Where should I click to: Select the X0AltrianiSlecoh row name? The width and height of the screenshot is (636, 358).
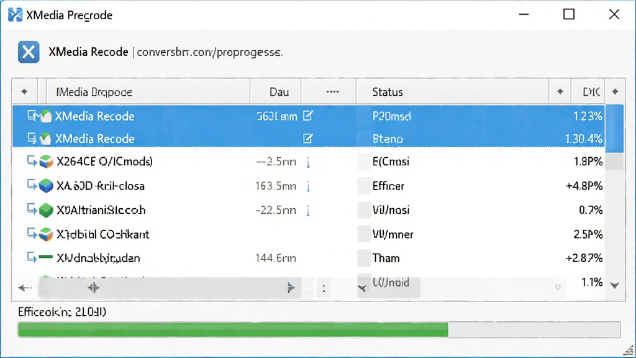(101, 210)
